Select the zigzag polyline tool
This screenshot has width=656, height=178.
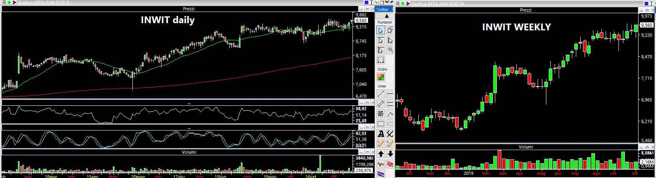(x=390, y=114)
